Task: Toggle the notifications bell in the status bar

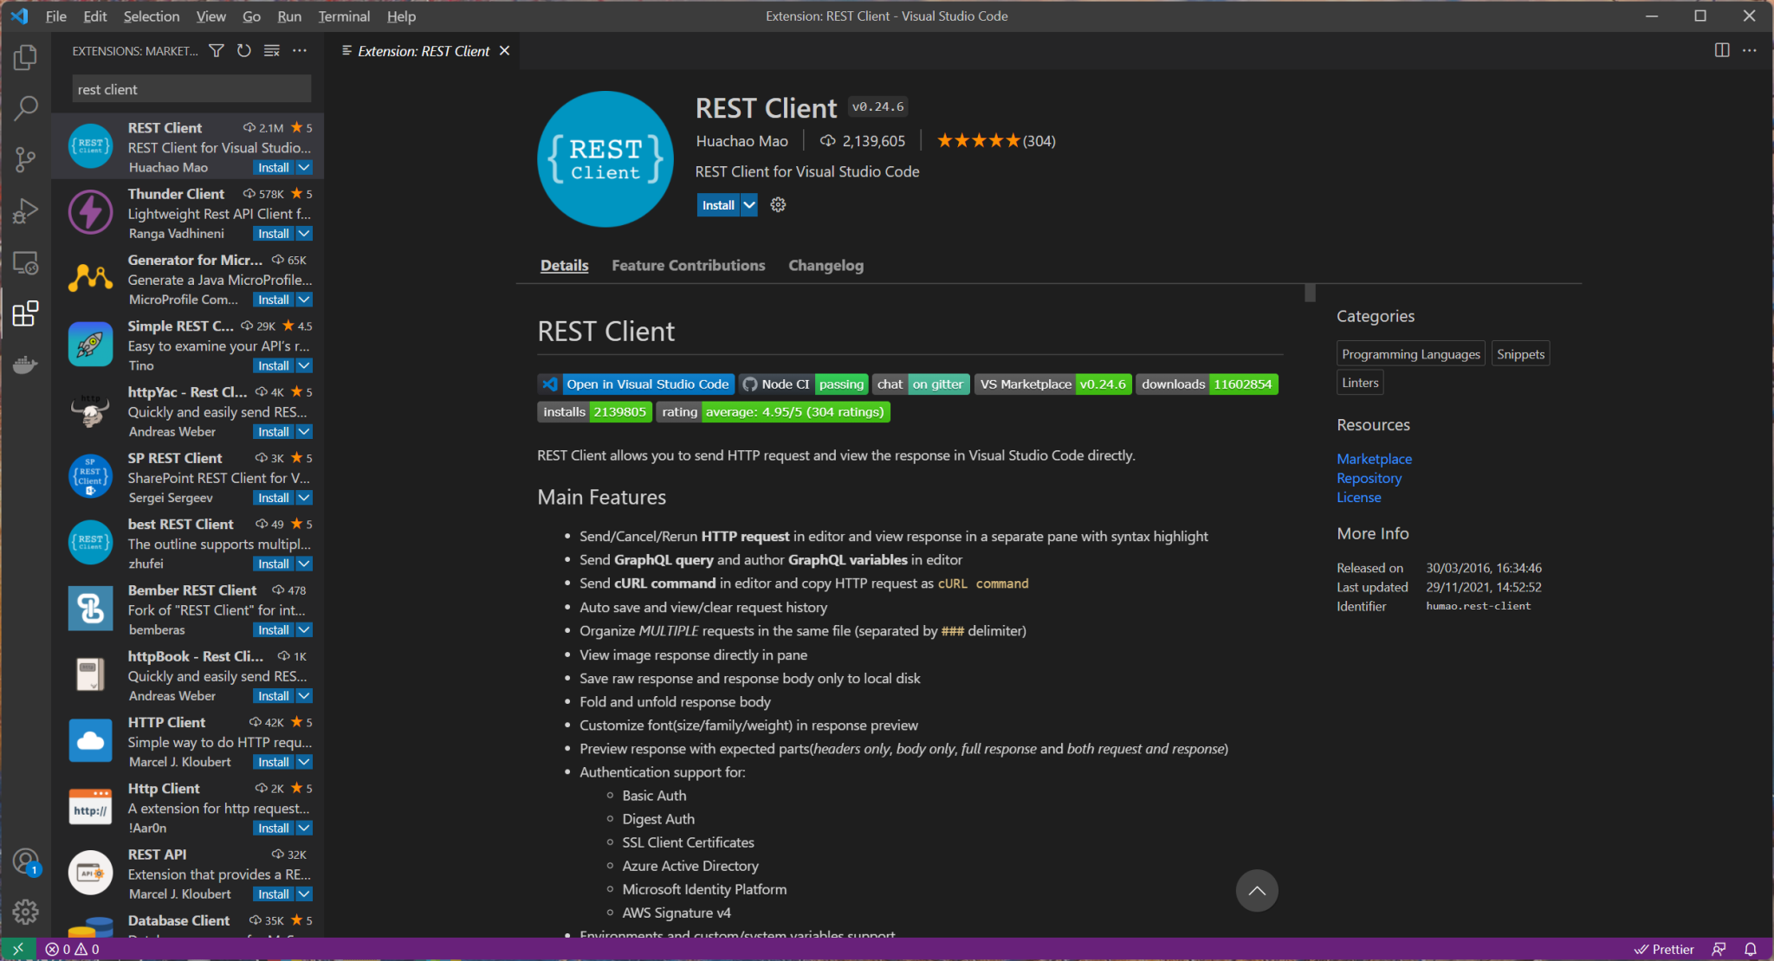Action: tap(1750, 949)
